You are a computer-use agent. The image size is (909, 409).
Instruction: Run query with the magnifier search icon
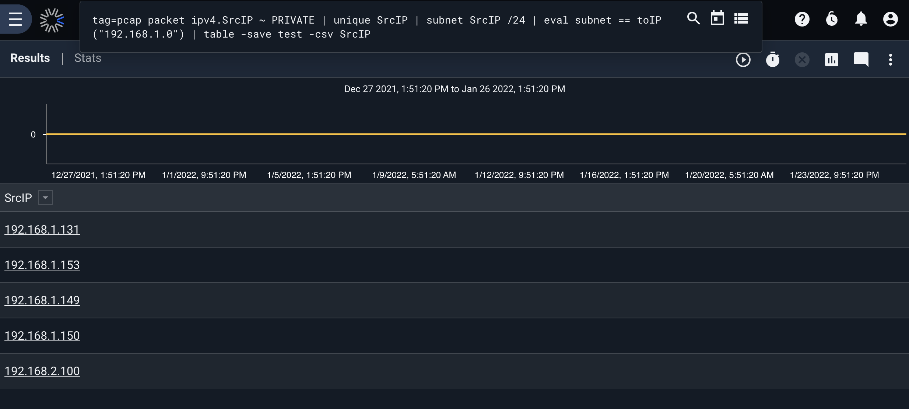coord(694,18)
